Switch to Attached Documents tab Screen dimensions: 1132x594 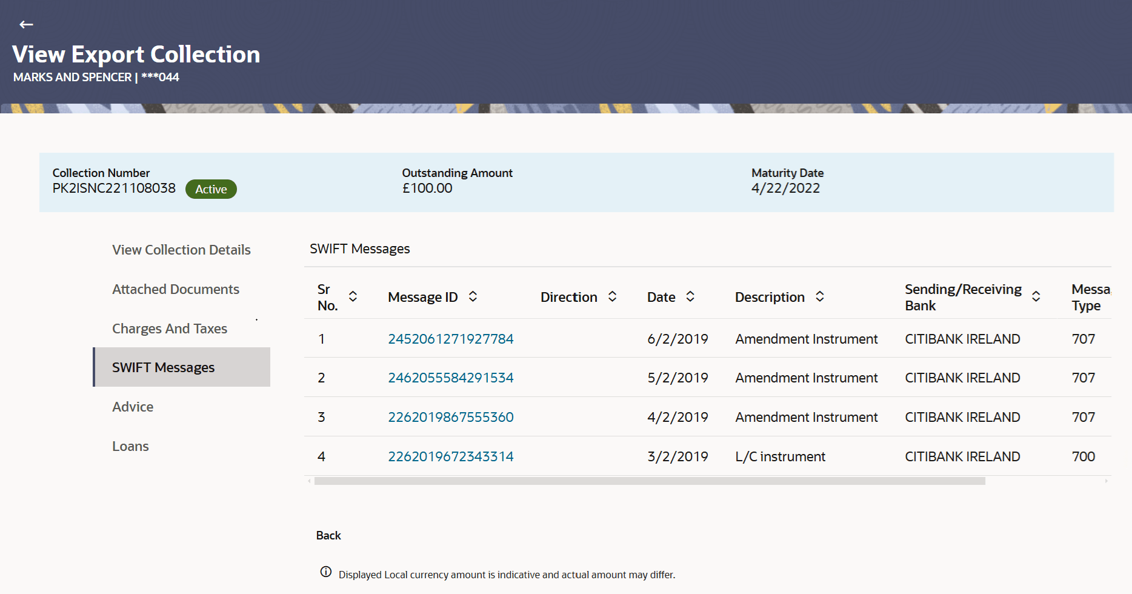176,289
